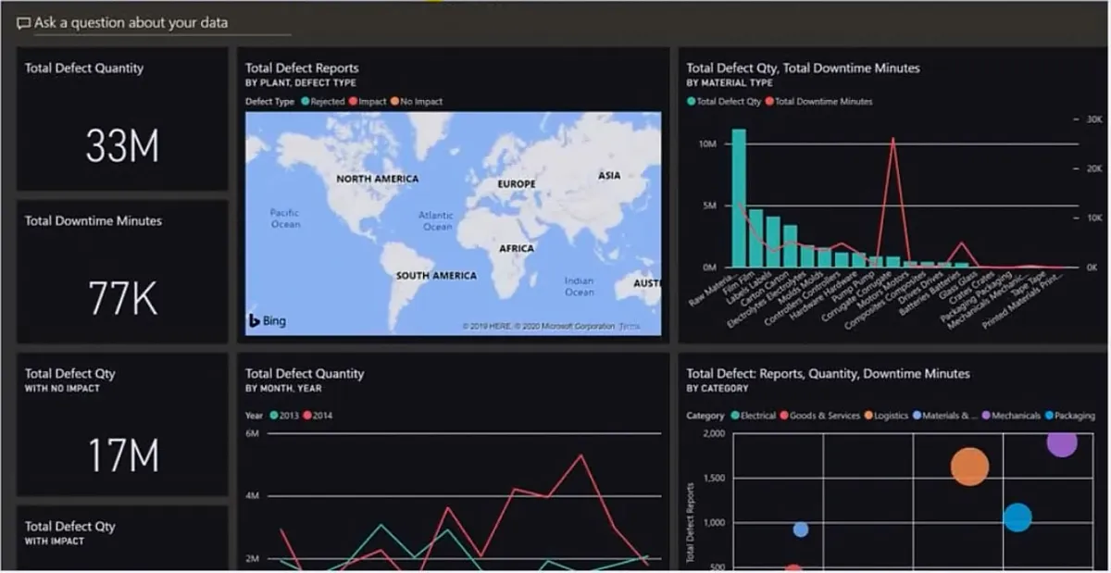Screen dimensions: 1111x573
Task: Click the Packaging category legend item
Action: coord(1070,416)
